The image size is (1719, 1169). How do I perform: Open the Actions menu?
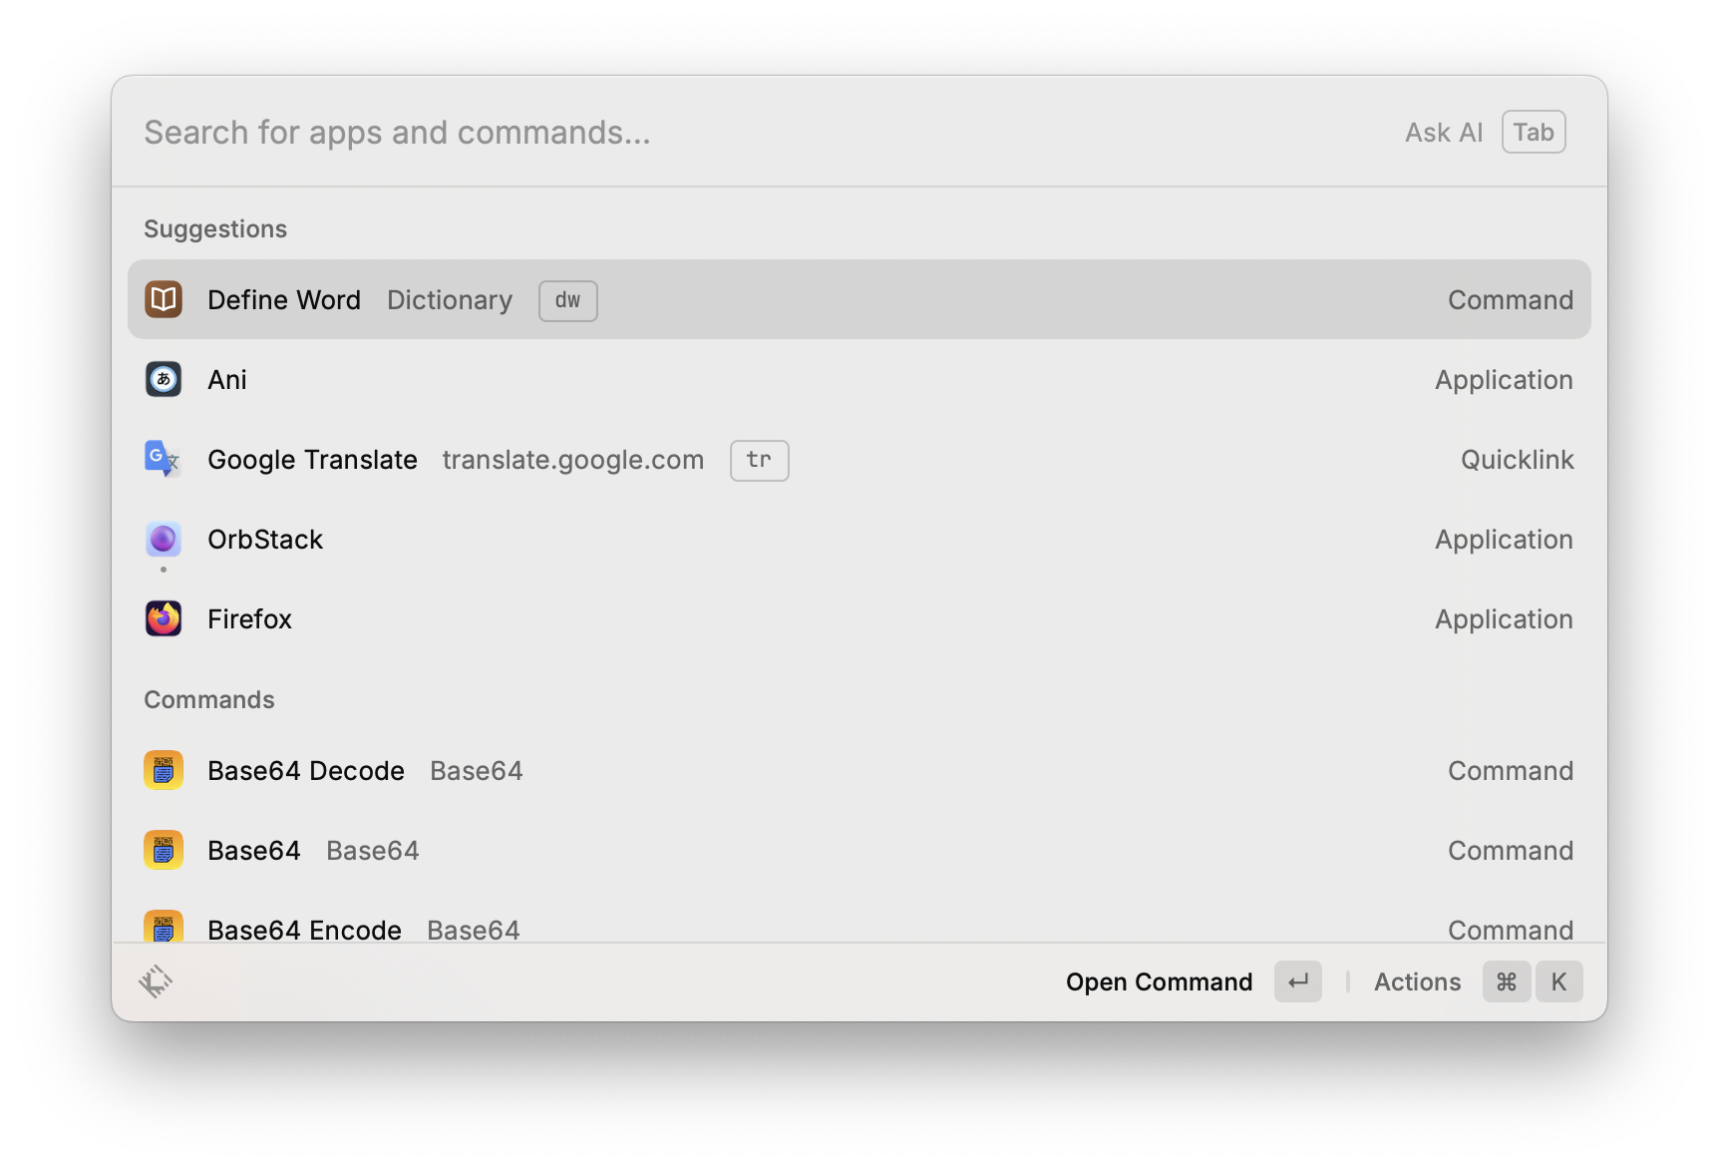point(1417,981)
